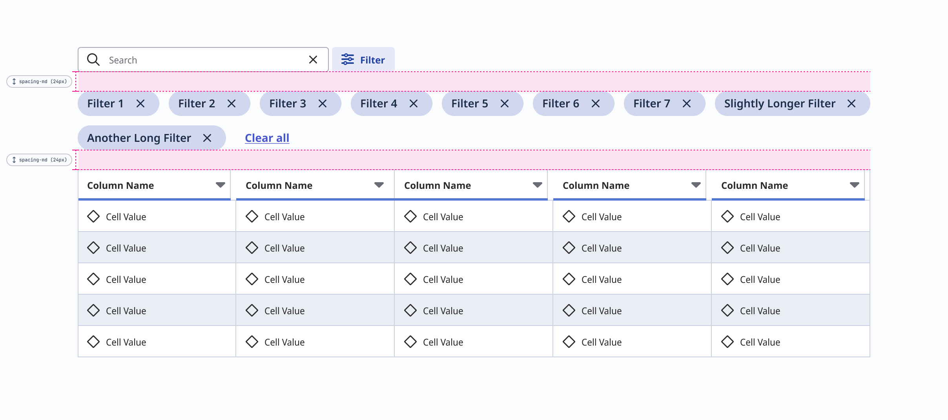Open the second Column Name sort dropdown

(379, 185)
